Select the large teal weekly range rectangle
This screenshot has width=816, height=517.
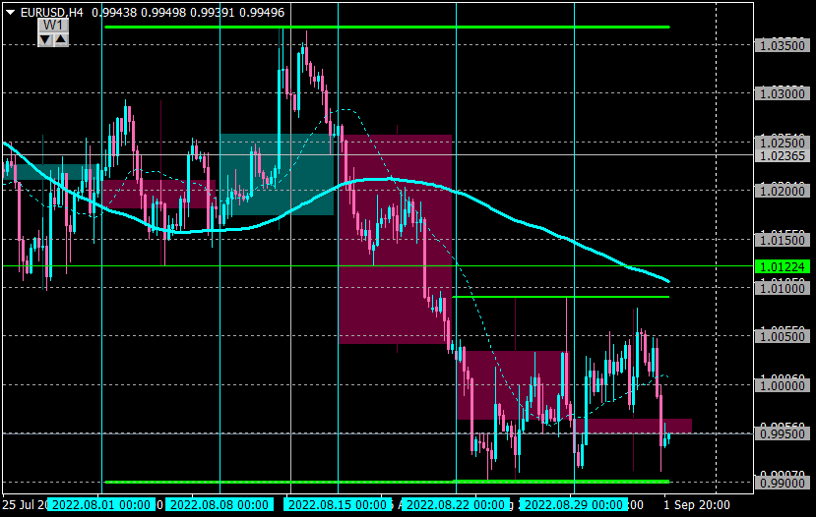tap(277, 175)
